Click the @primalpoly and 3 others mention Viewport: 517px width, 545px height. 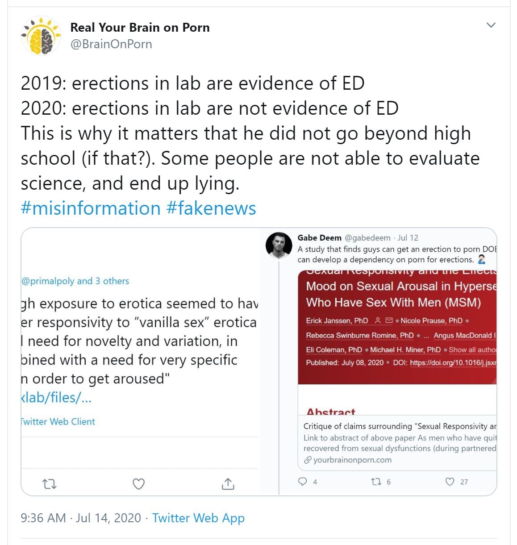tap(75, 281)
